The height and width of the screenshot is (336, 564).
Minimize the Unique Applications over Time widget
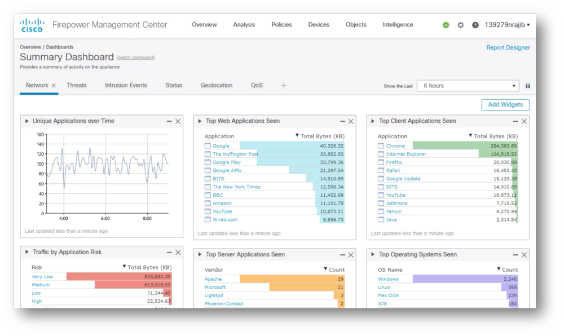pos(169,121)
